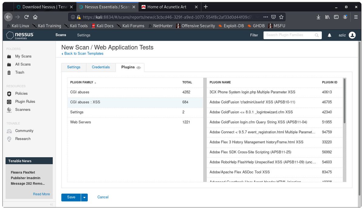Image resolution: width=364 pixels, height=210 pixels.
Task: Click the My Scans folder icon
Action: tap(9, 56)
